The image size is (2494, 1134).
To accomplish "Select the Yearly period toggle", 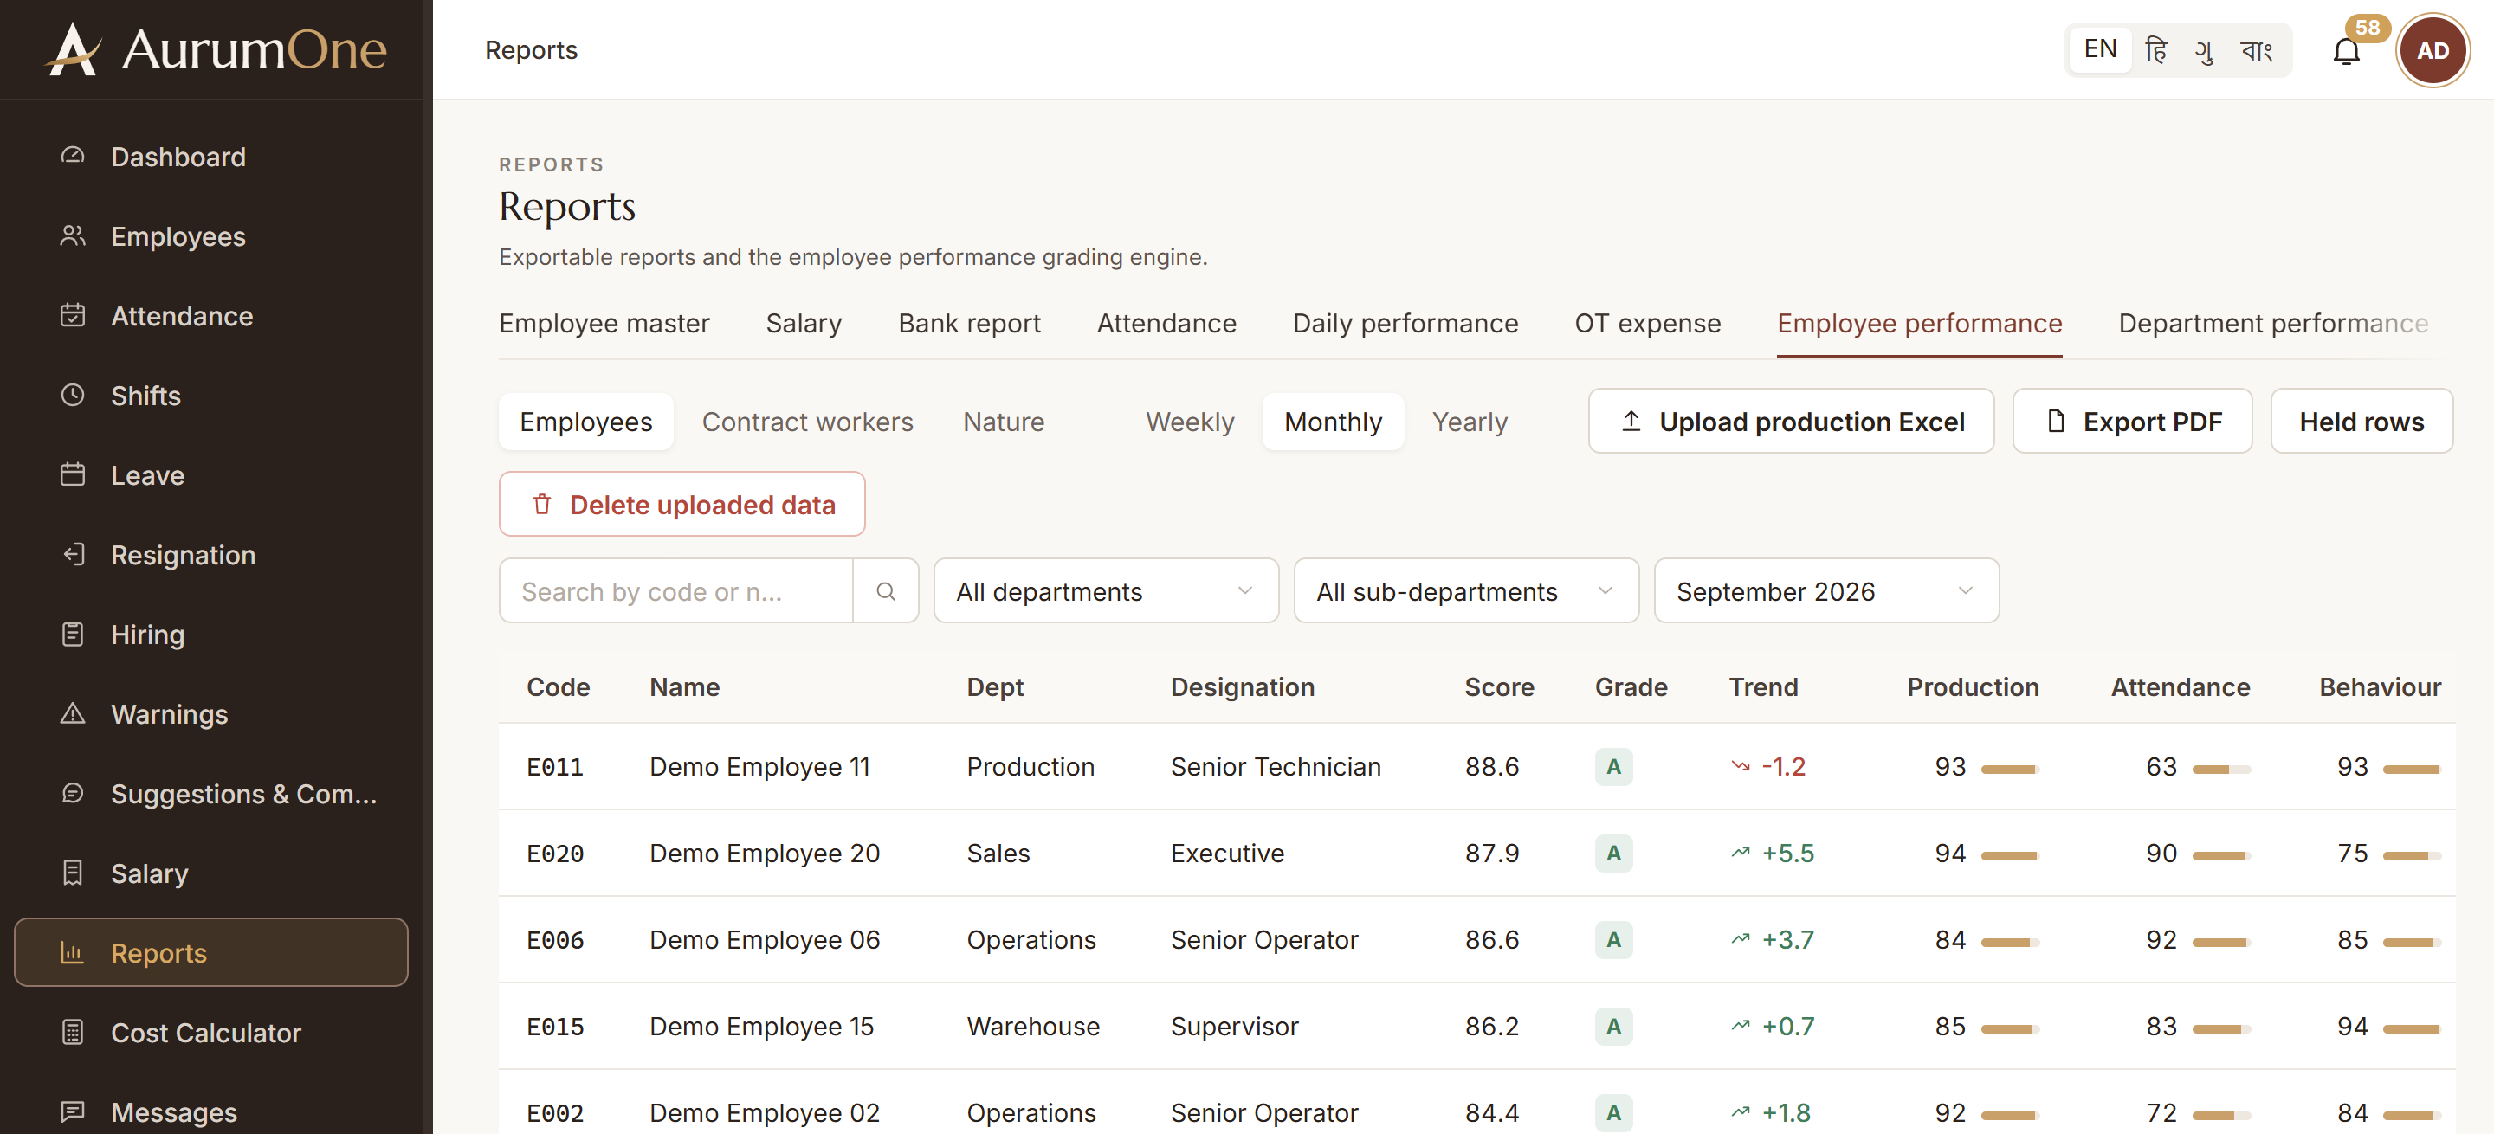I will pos(1470,422).
